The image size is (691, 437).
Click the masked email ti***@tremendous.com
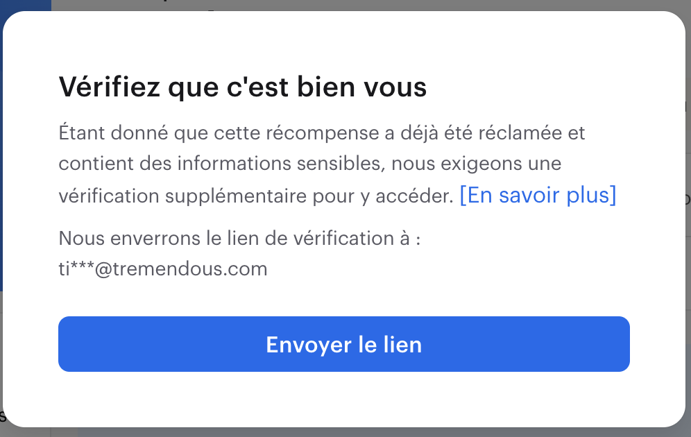pyautogui.click(x=163, y=269)
